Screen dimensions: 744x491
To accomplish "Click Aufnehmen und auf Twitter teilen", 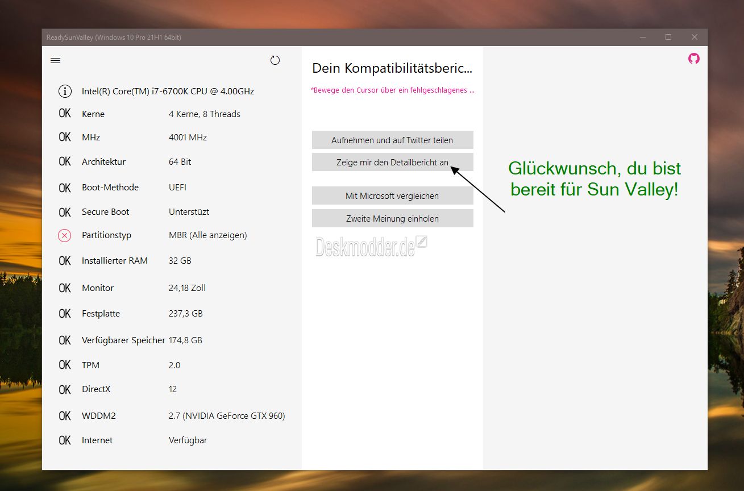I will [392, 140].
